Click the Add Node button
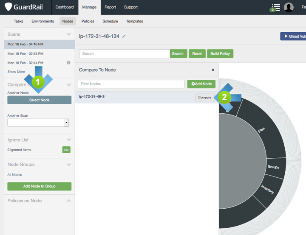Image resolution: width=306 pixels, height=235 pixels. (x=201, y=84)
